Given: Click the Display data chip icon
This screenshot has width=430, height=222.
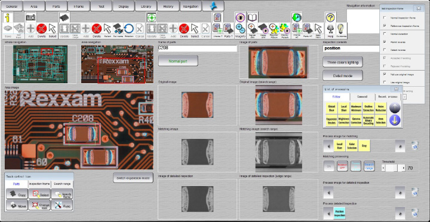Looking at the screenshot, I should point(263,31).
